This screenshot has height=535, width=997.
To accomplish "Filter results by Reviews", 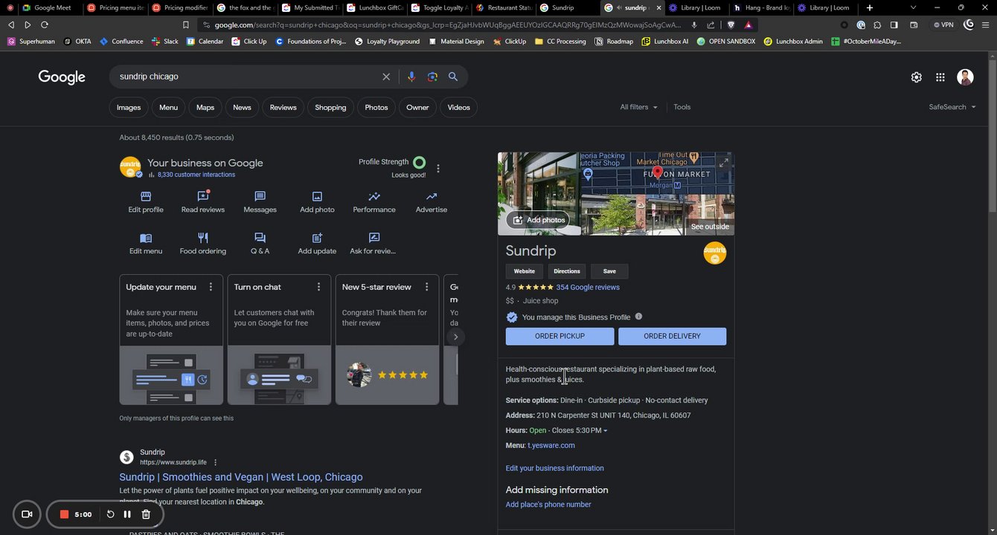I will (283, 107).
